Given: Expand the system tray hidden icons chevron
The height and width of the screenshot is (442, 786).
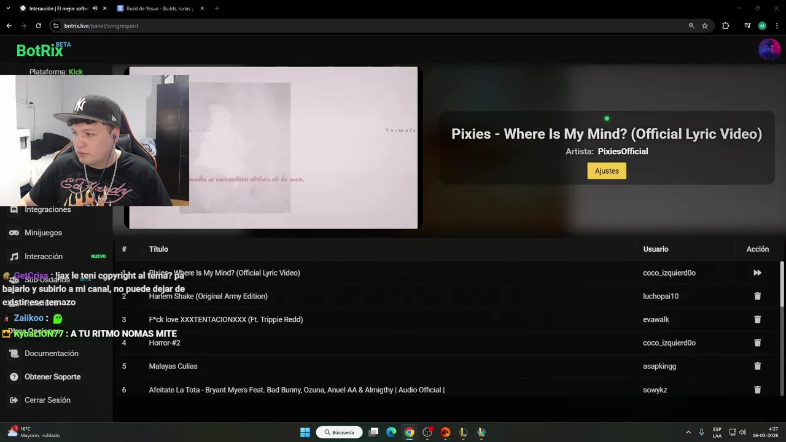Looking at the screenshot, I should coord(688,432).
